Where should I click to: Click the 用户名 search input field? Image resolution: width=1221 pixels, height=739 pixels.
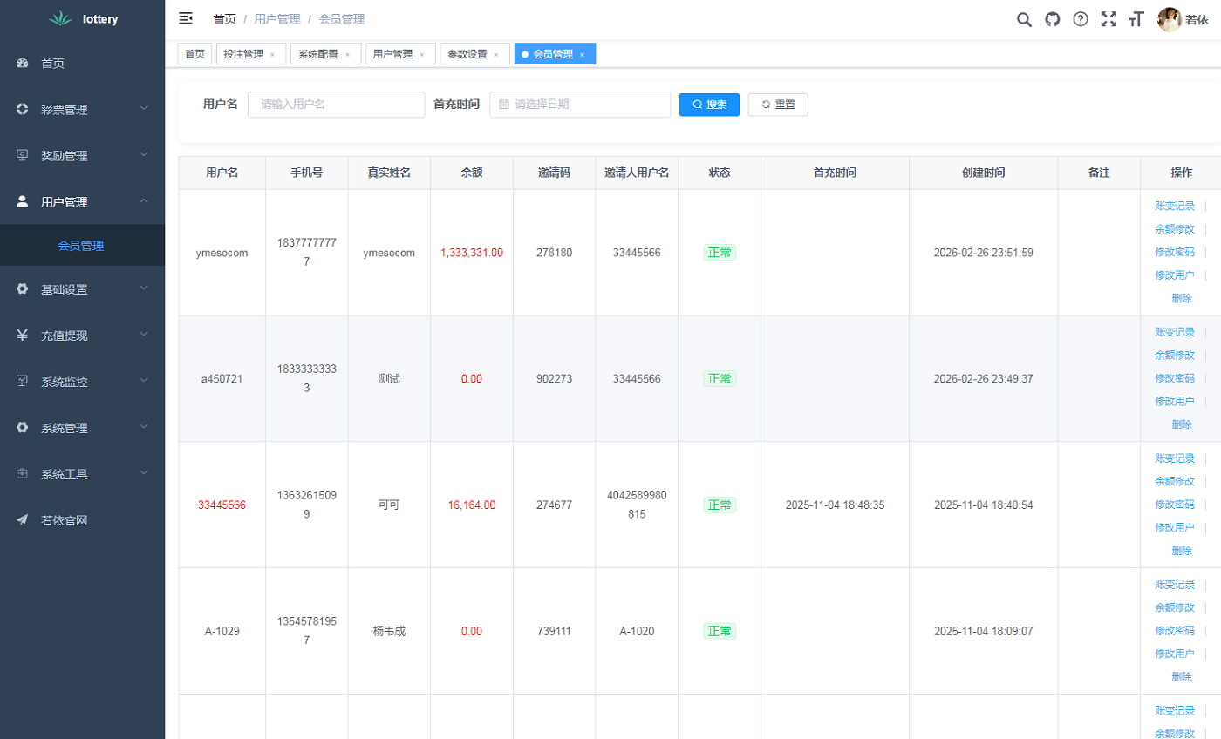click(x=337, y=105)
